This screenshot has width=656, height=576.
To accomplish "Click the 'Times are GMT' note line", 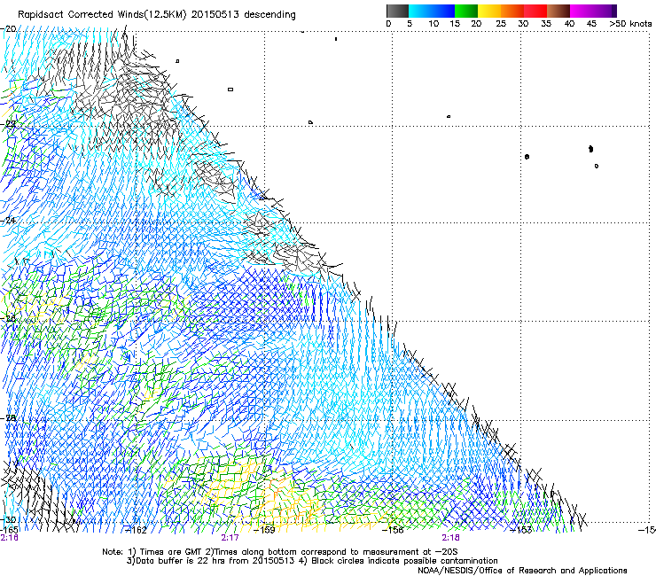I will pyautogui.click(x=280, y=552).
